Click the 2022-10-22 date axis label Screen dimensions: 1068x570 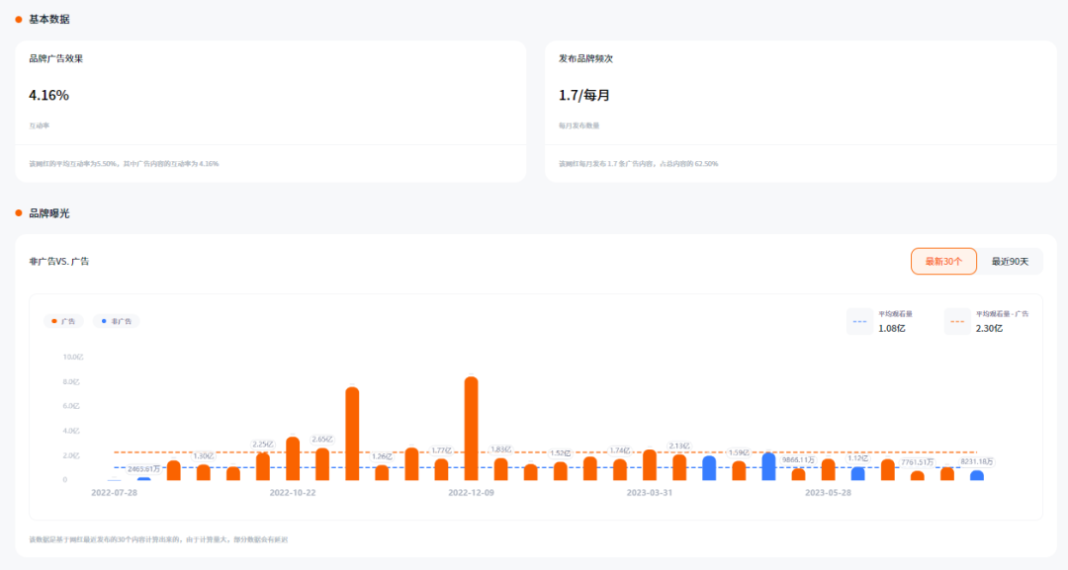[293, 492]
